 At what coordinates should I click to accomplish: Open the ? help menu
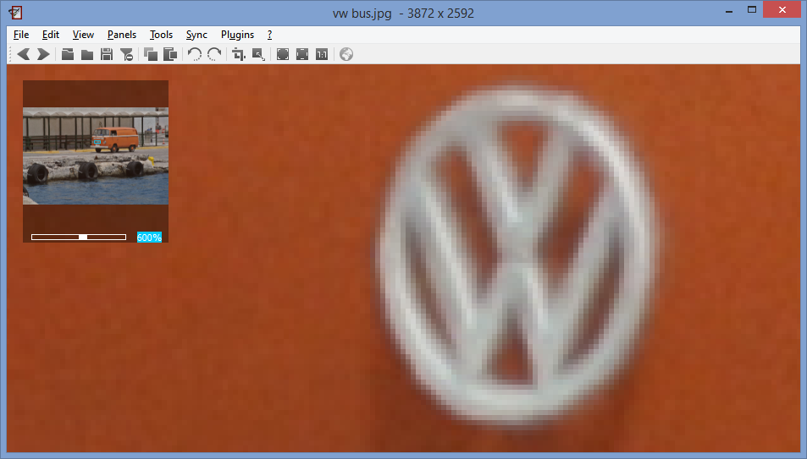269,35
